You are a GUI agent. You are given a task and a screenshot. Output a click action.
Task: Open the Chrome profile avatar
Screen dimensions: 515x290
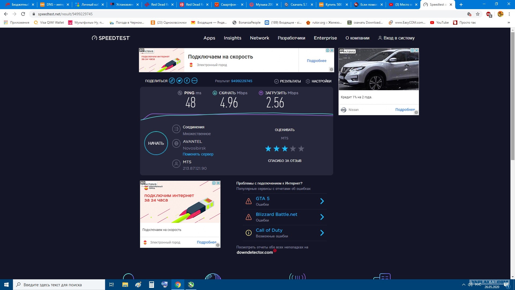[x=500, y=14]
